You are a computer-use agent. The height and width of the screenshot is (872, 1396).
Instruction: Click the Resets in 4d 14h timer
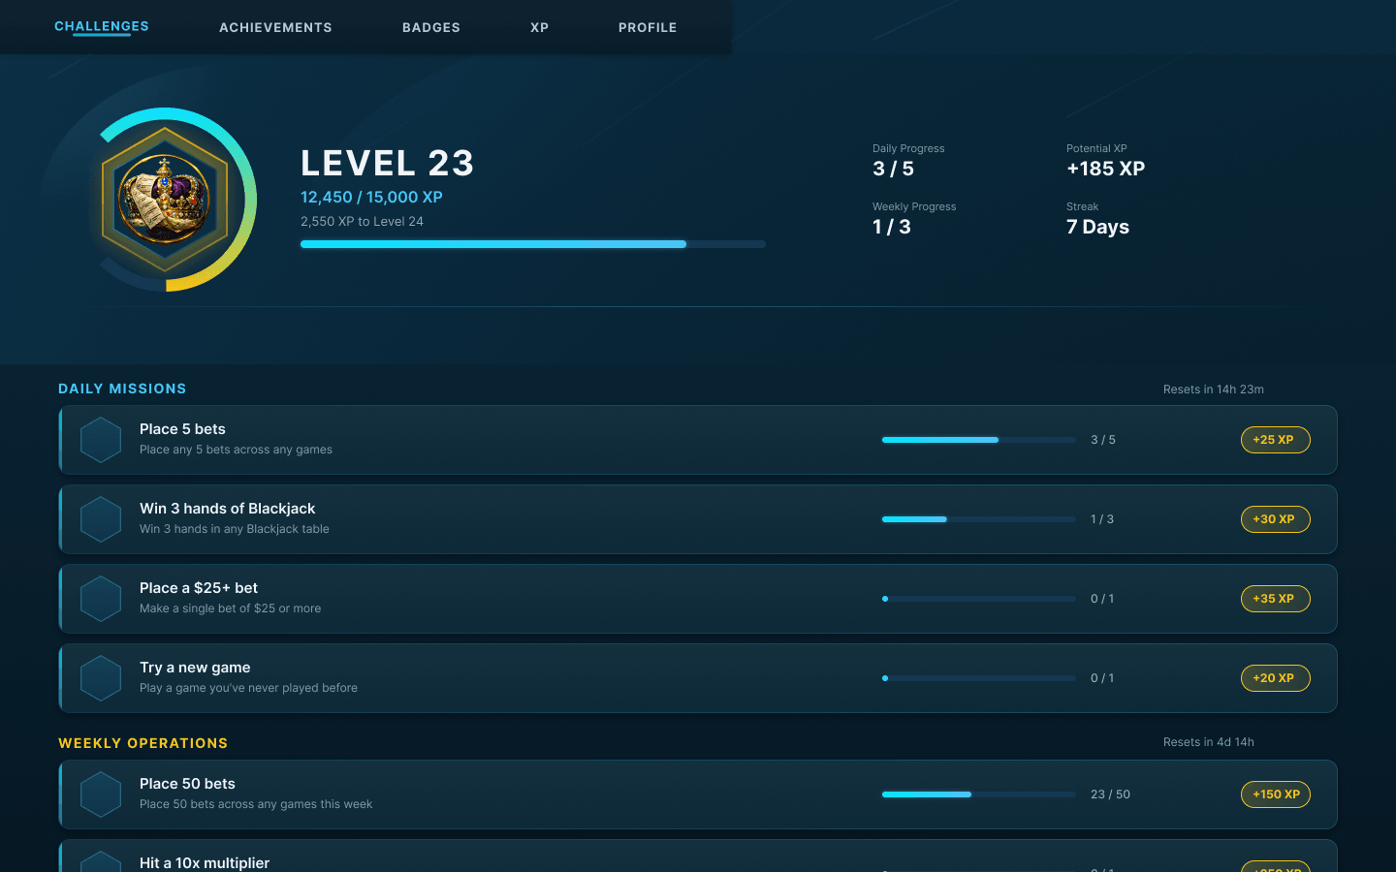pyautogui.click(x=1209, y=742)
